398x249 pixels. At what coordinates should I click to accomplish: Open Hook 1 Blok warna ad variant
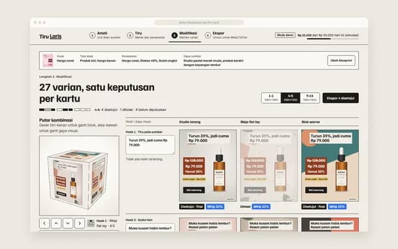point(330,166)
